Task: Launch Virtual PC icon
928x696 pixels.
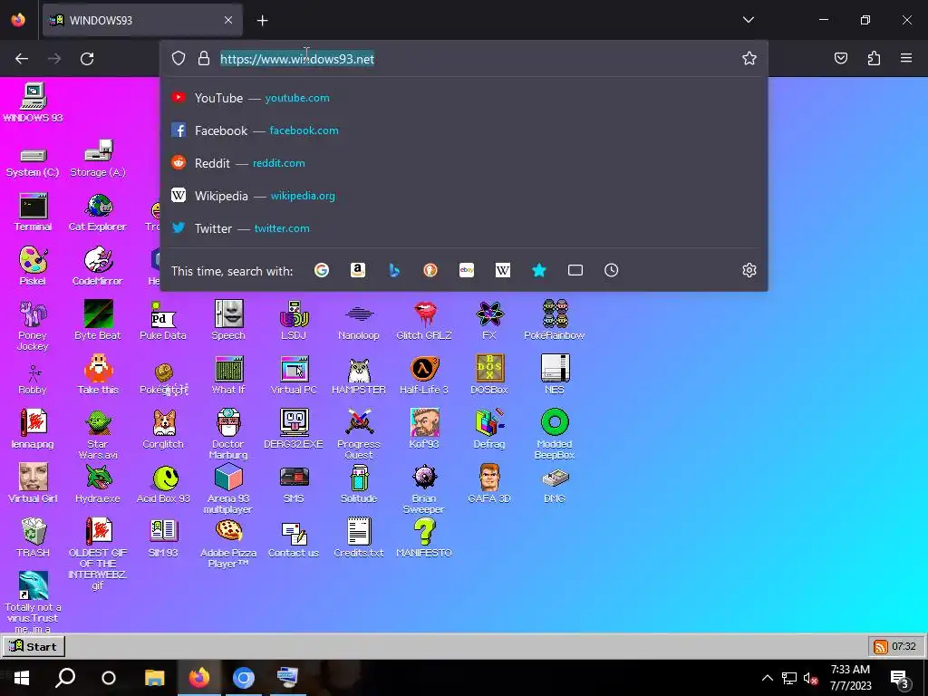Action: pos(294,369)
